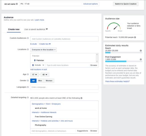Click info icon for Reach estimate
Image resolution: width=146 pixels, height=136 pixels.
[x=141, y=51]
